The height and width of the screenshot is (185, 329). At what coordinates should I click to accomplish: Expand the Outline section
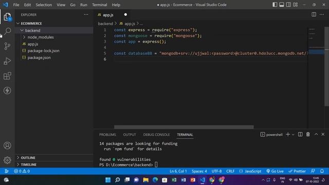28,158
